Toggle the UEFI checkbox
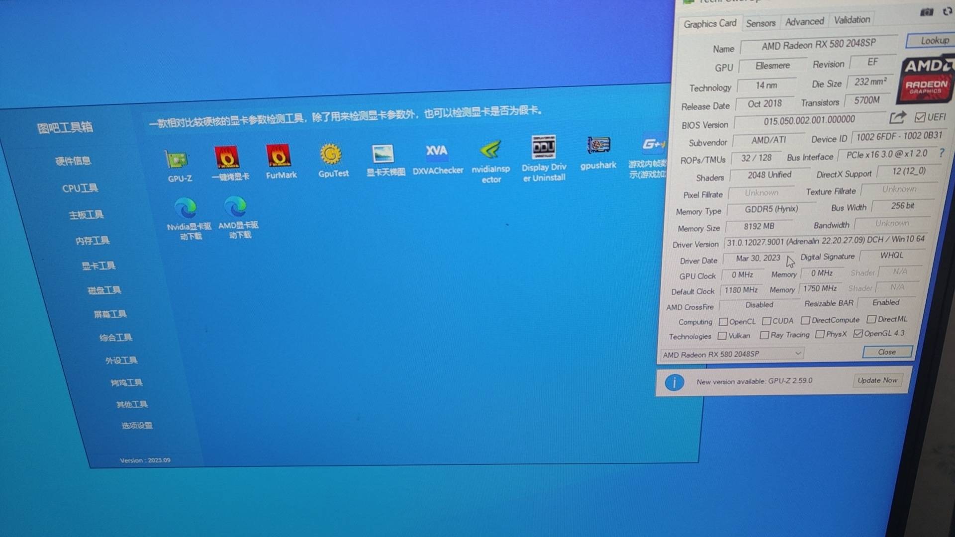Screen dimensions: 955x537 [x=920, y=117]
